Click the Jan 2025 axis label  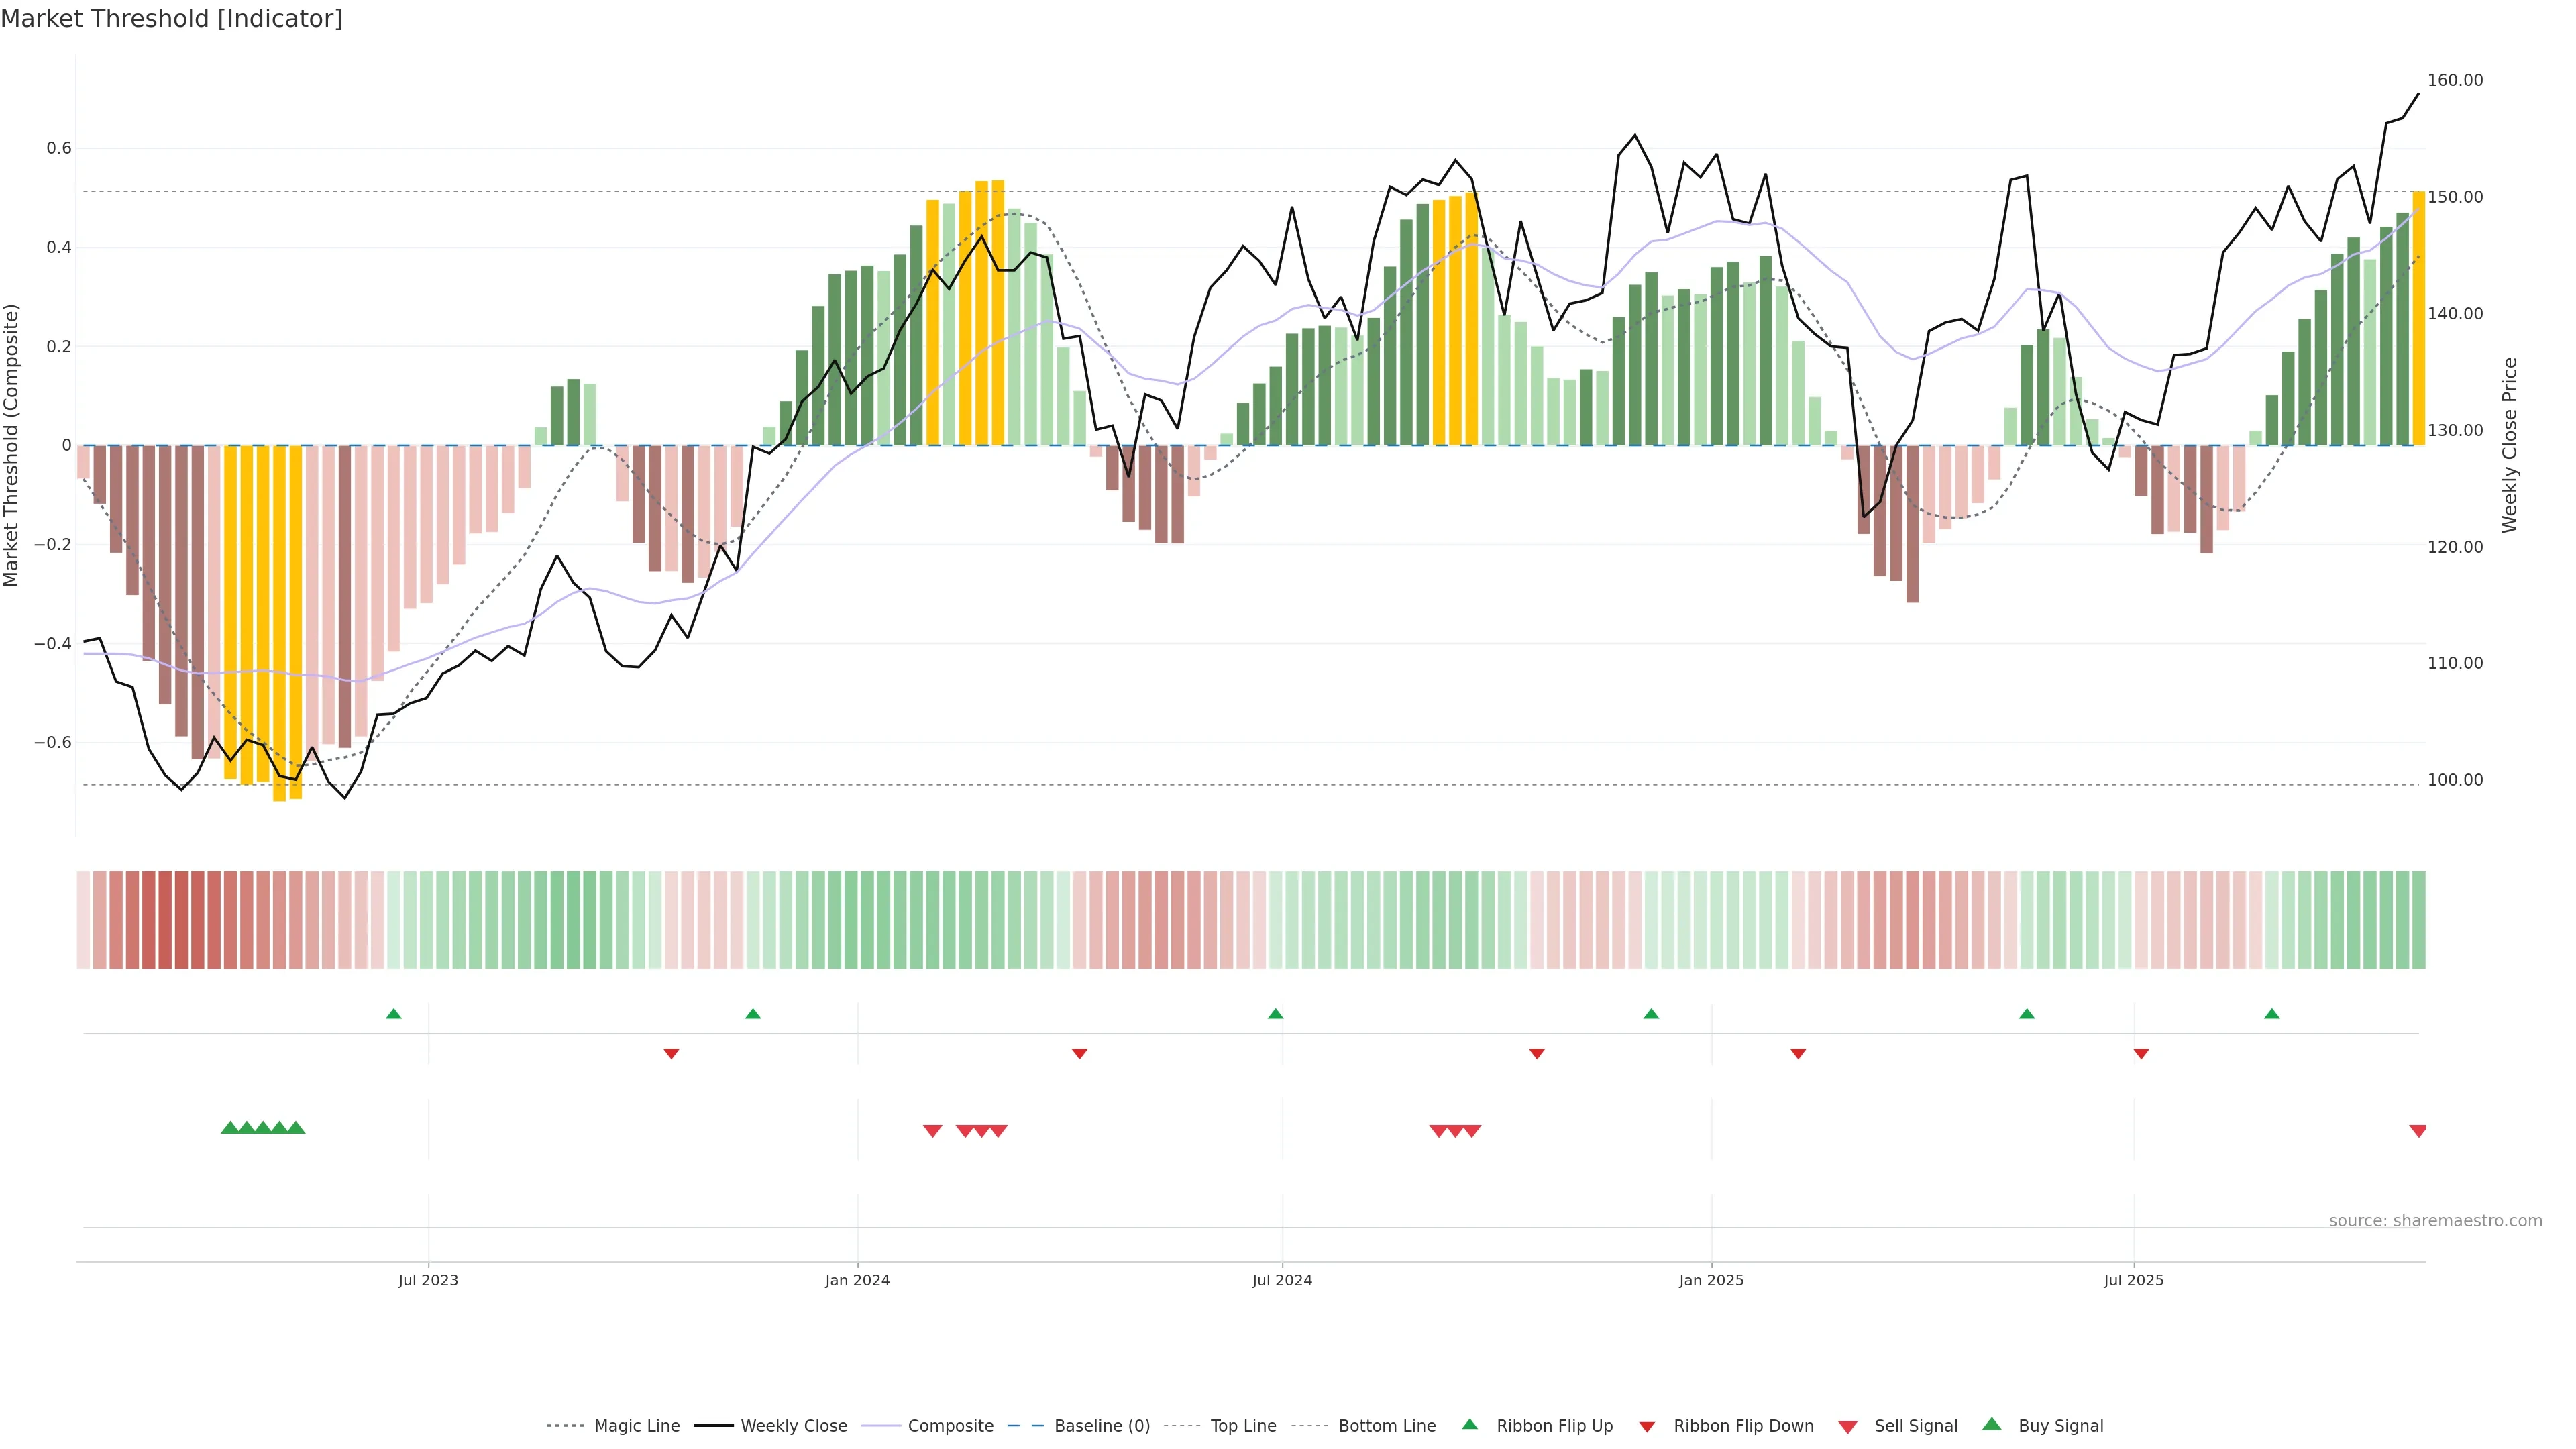1711,1280
